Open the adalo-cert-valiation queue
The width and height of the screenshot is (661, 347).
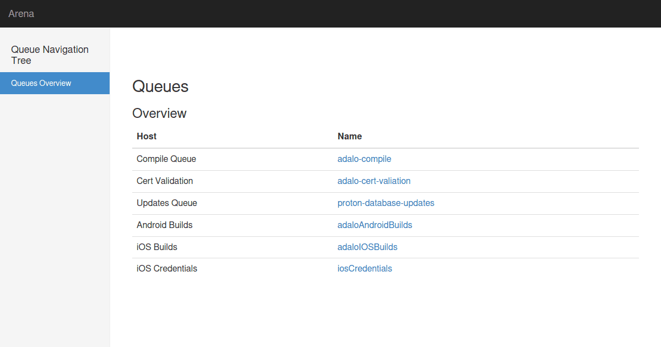tap(374, 181)
